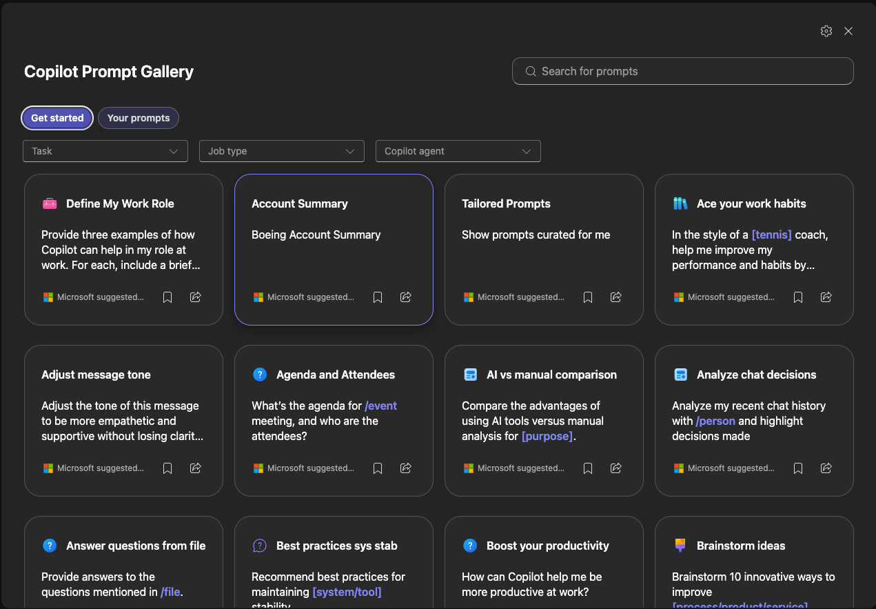Viewport: 876px width, 609px height.
Task: Click the [purpose] placeholder link
Action: pyautogui.click(x=547, y=436)
